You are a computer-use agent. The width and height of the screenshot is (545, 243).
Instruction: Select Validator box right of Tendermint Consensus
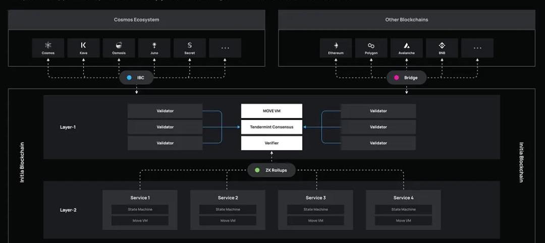pyautogui.click(x=378, y=127)
